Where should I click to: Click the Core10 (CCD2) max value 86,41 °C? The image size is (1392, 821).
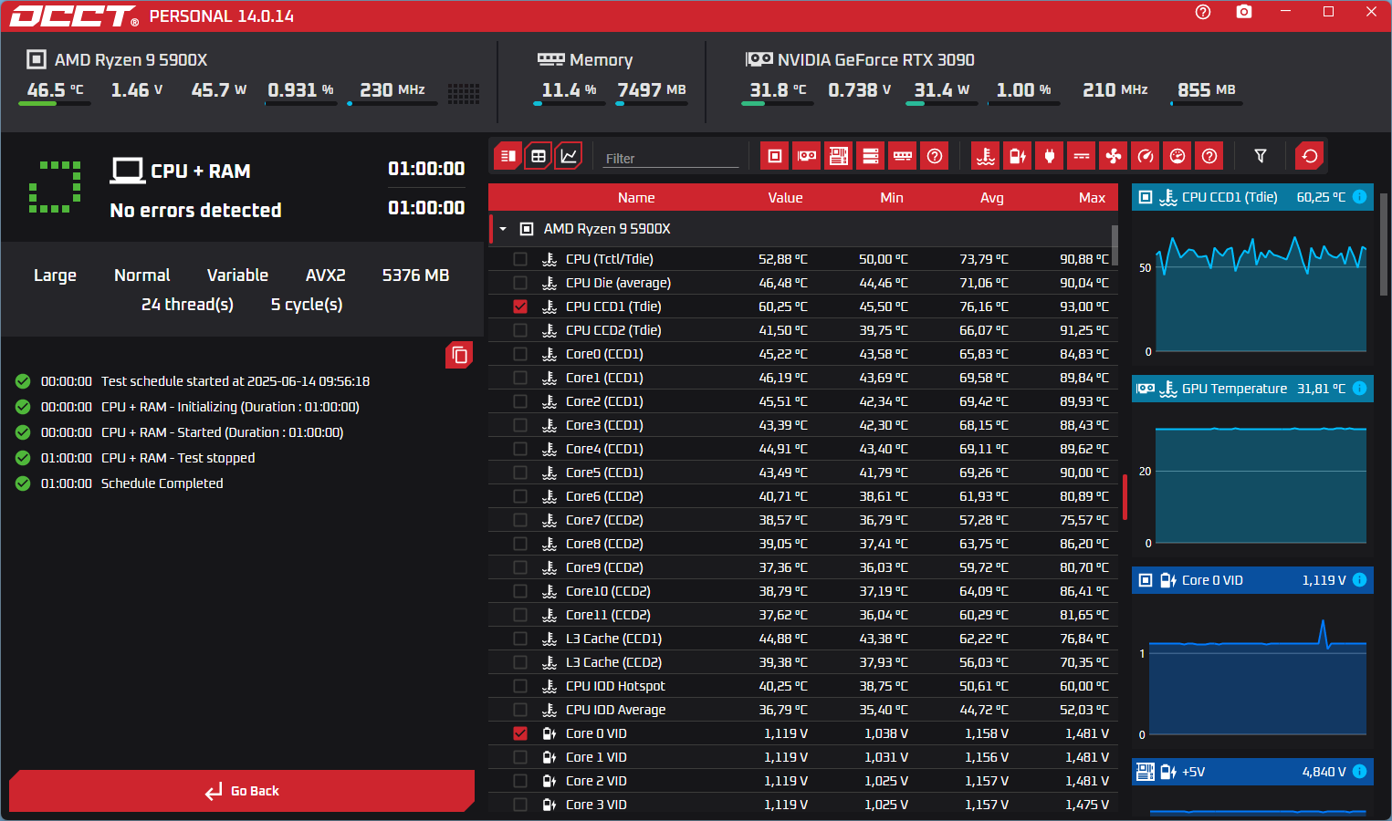click(x=1084, y=591)
